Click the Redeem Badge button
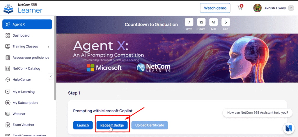 (112, 125)
